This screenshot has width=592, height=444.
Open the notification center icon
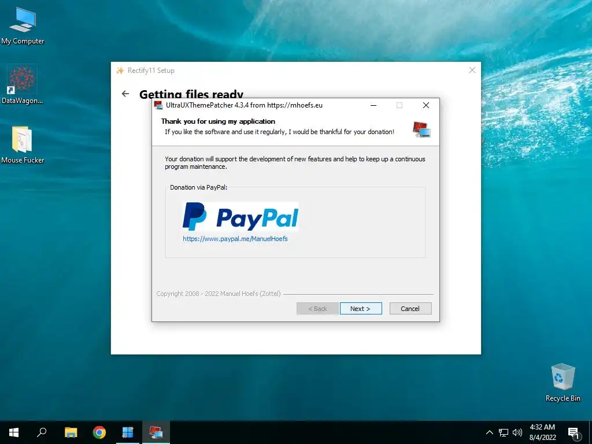[573, 433]
